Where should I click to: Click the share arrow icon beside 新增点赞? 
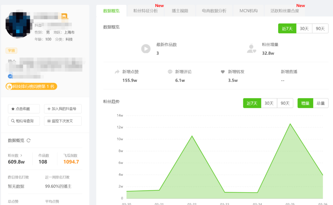(x=117, y=72)
